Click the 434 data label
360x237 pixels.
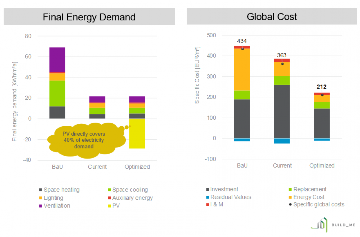[242, 41]
